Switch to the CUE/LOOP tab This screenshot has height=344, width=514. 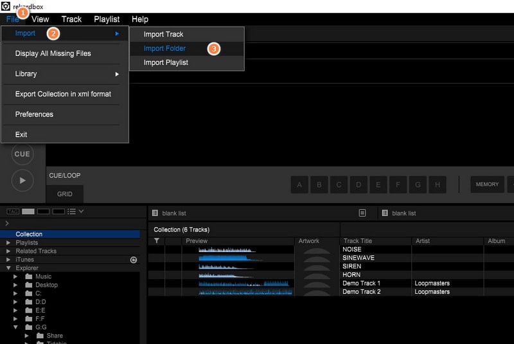click(65, 176)
